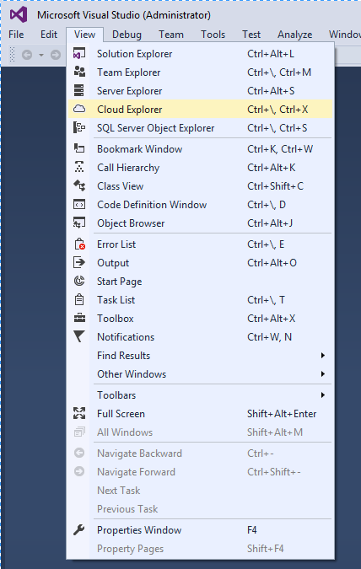Toggle Full Screen menu entry
Viewport: 361px width, 569px height.
coord(201,413)
